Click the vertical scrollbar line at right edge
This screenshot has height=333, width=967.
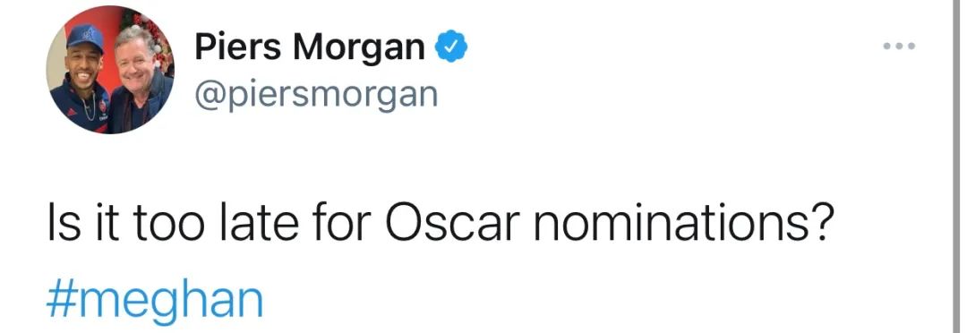point(956,166)
